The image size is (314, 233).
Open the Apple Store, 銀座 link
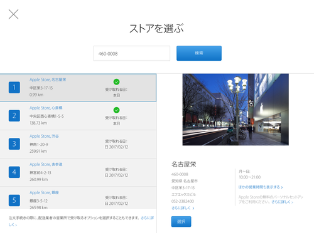44,192
